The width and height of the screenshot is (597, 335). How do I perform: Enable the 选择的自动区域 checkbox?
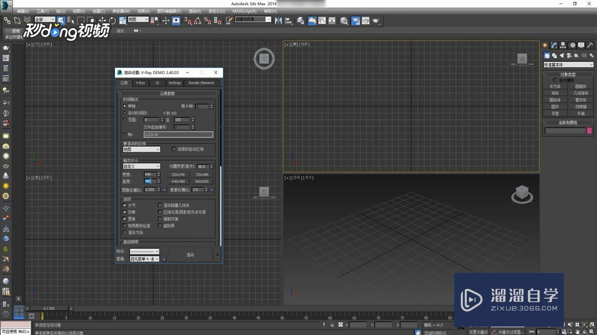pyautogui.click(x=174, y=149)
